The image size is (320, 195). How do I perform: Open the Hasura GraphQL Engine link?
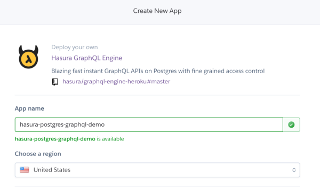pos(87,58)
